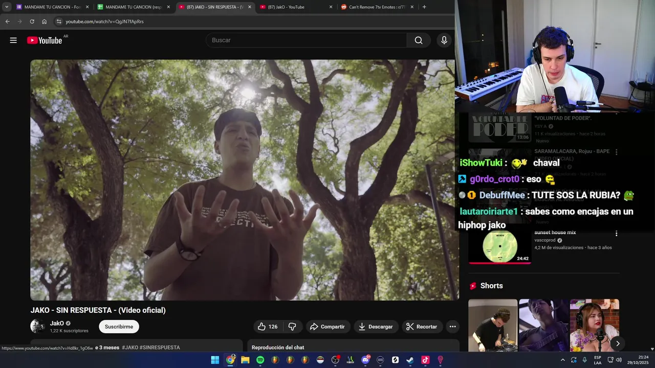Open the YouTube guide hamburger menu
This screenshot has width=655, height=368.
(13, 40)
